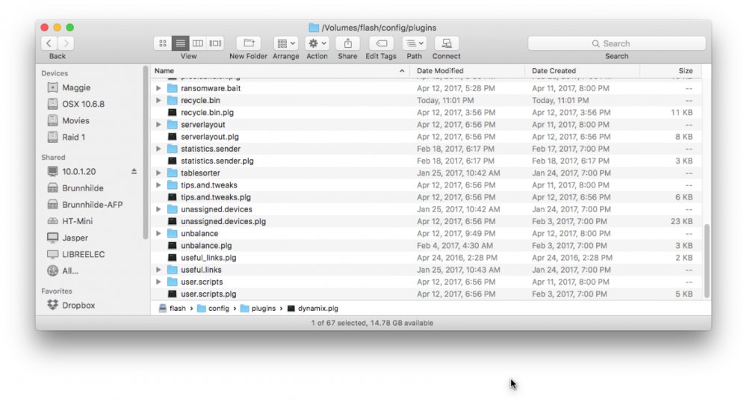The width and height of the screenshot is (747, 405).
Task: Expand the ransomware.bait folder
Action: coord(158,88)
